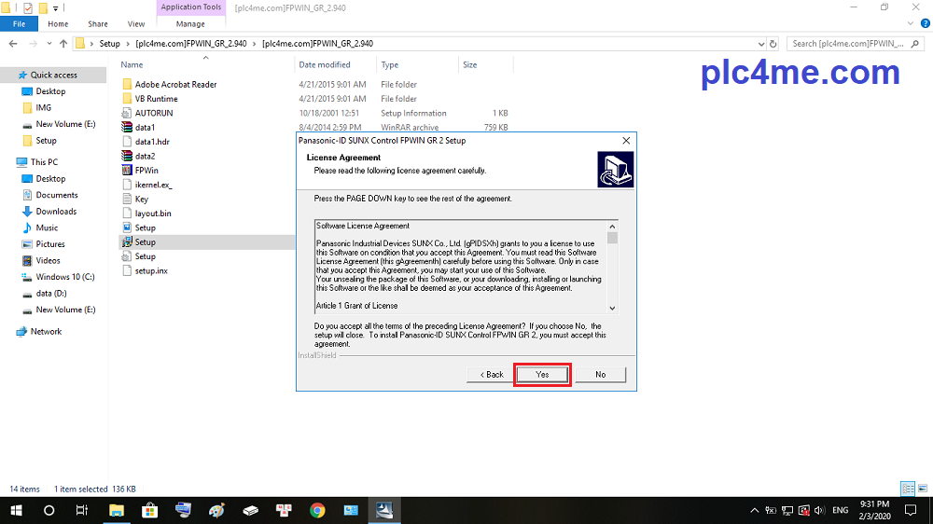This screenshot has width=933, height=524.
Task: Open the FPWin application file
Action: coord(145,171)
